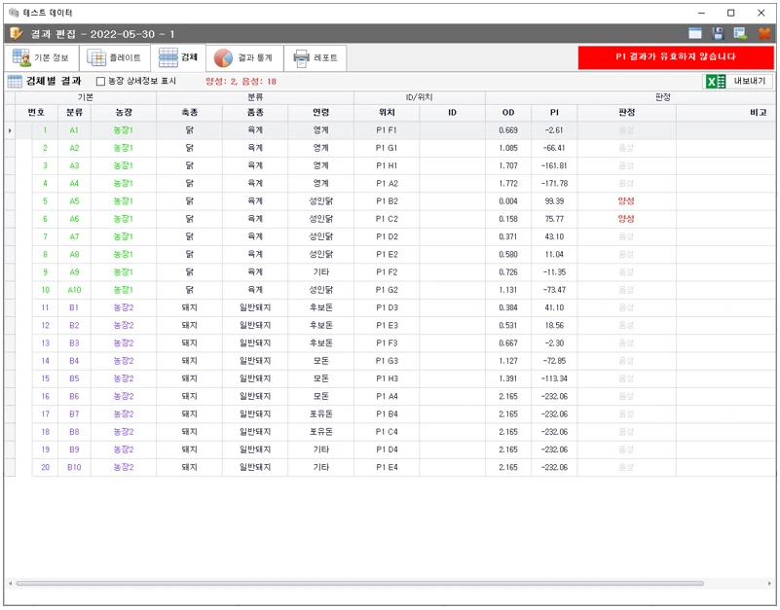
Task: Sort by the 농장 column header
Action: (x=124, y=112)
